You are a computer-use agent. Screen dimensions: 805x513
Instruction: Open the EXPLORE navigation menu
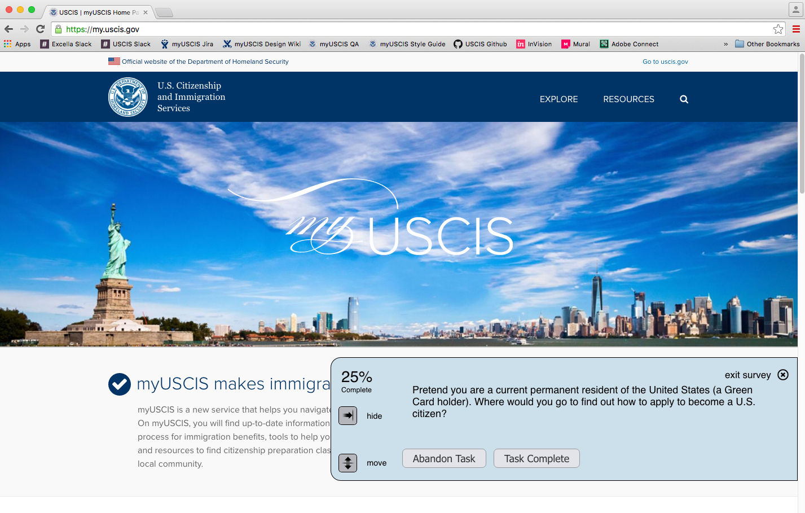click(558, 99)
